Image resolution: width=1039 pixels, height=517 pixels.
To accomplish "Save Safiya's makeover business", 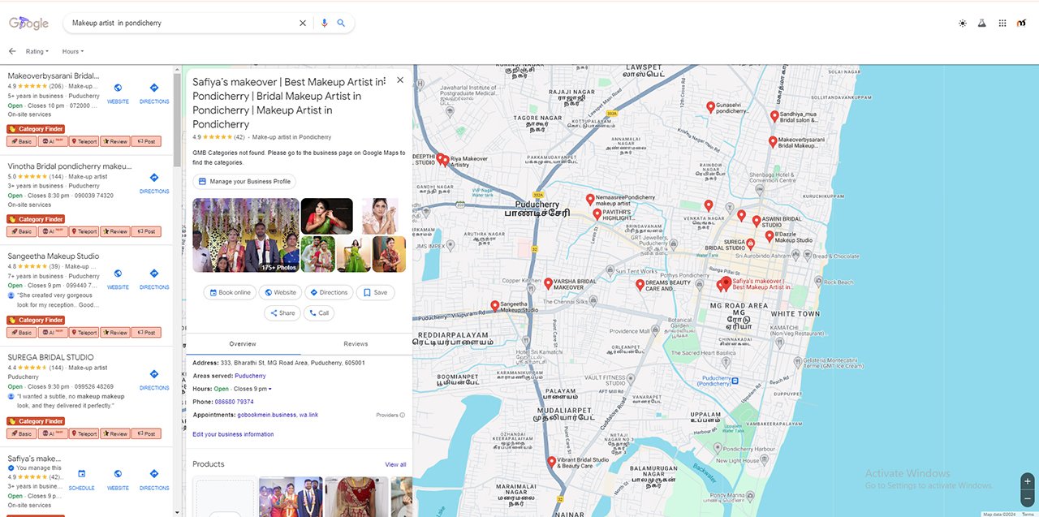I will click(x=376, y=292).
